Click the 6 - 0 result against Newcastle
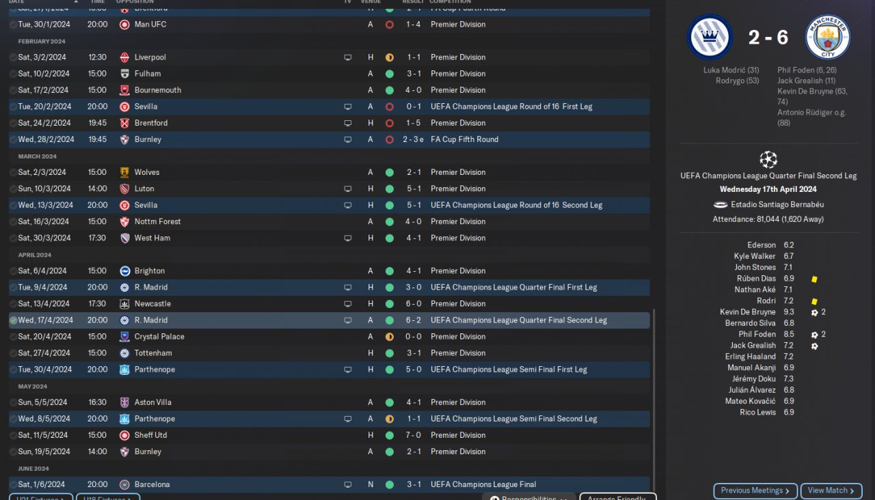The width and height of the screenshot is (875, 500). tap(413, 303)
